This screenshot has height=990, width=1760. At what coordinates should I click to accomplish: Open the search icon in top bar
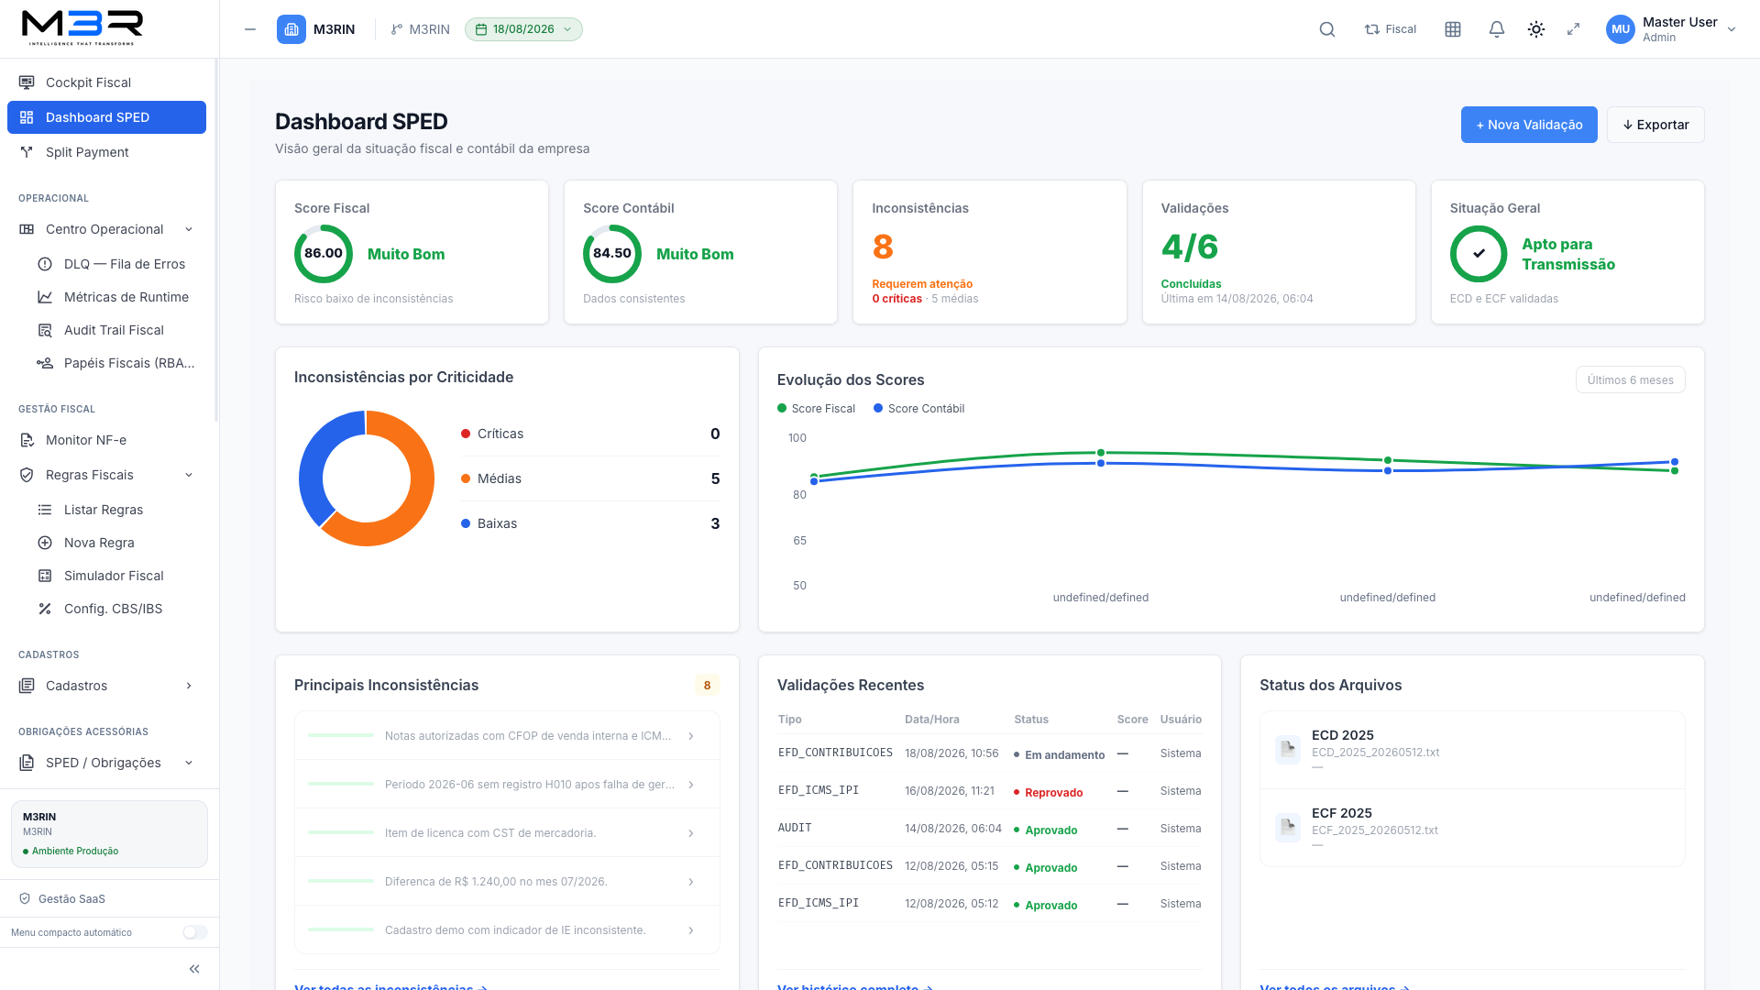tap(1326, 29)
